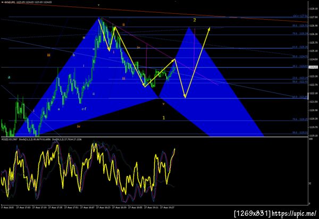Viewport: 319px width, 219px height.
Task: Click the 1125.78 price scale label
Action: pos(313,43)
